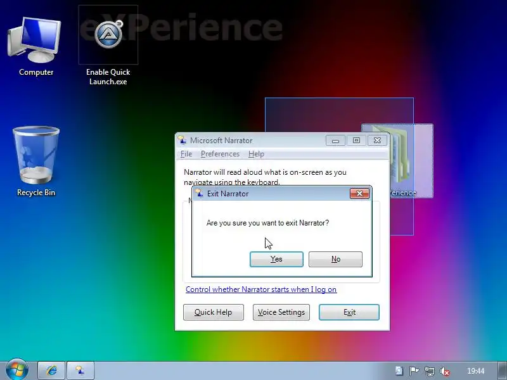Open Voice Settings in Narrator
The width and height of the screenshot is (507, 380).
point(281,312)
